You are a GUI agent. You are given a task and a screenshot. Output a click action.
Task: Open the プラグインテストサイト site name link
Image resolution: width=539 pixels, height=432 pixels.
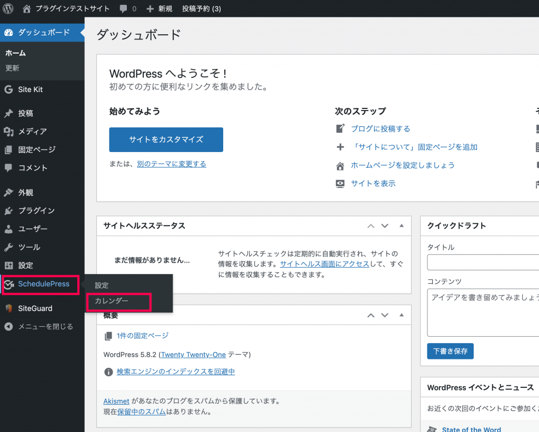coord(73,8)
